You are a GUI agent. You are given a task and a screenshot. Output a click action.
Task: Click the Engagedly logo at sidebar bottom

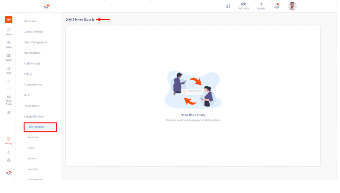(x=9, y=173)
